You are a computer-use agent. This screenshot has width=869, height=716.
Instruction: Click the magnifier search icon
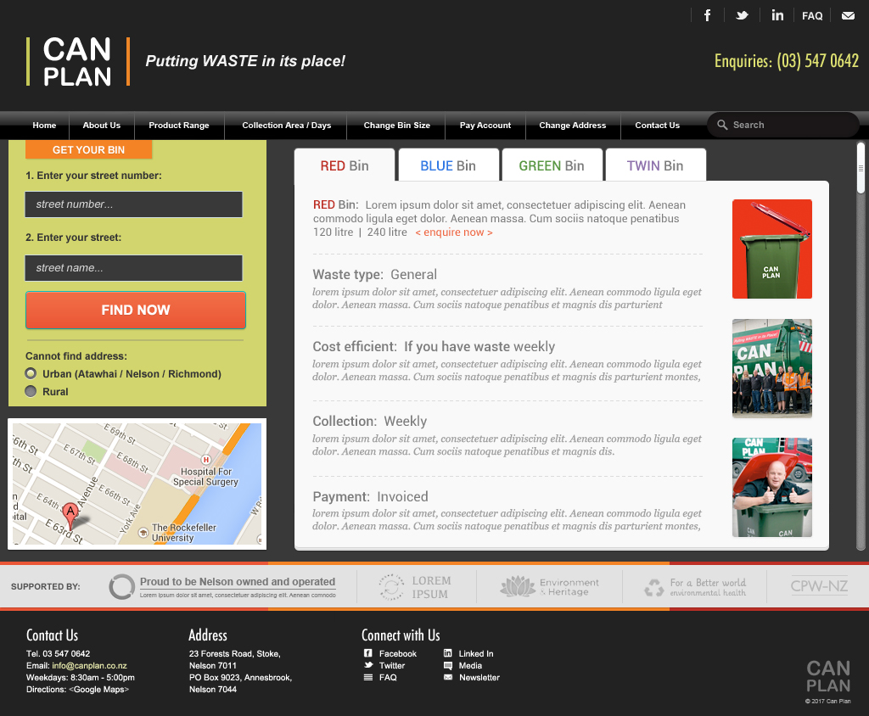tap(722, 125)
